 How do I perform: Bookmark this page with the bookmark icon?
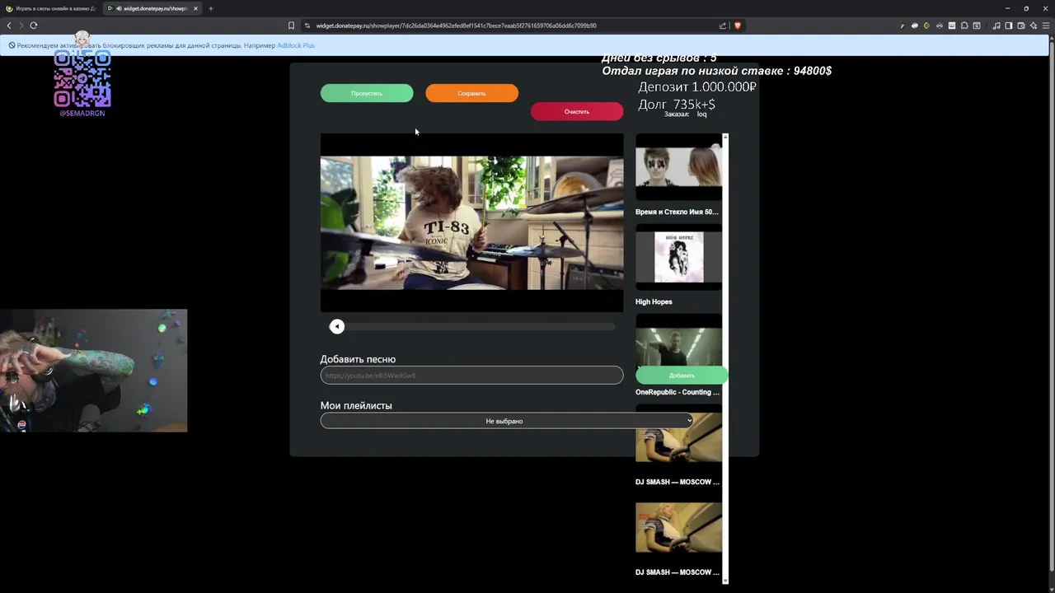click(291, 26)
